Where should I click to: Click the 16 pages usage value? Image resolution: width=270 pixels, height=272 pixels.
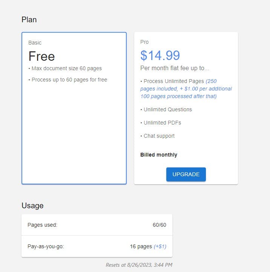[141, 246]
